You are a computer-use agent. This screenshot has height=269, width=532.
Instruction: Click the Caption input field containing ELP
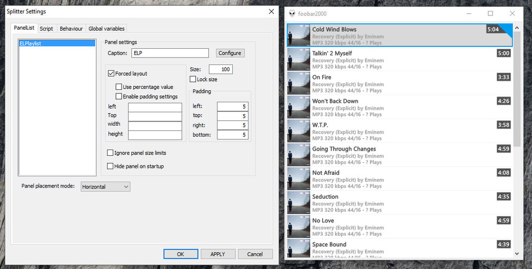(x=170, y=53)
